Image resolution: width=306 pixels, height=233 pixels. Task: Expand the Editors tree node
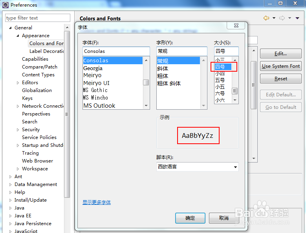coord(18,83)
